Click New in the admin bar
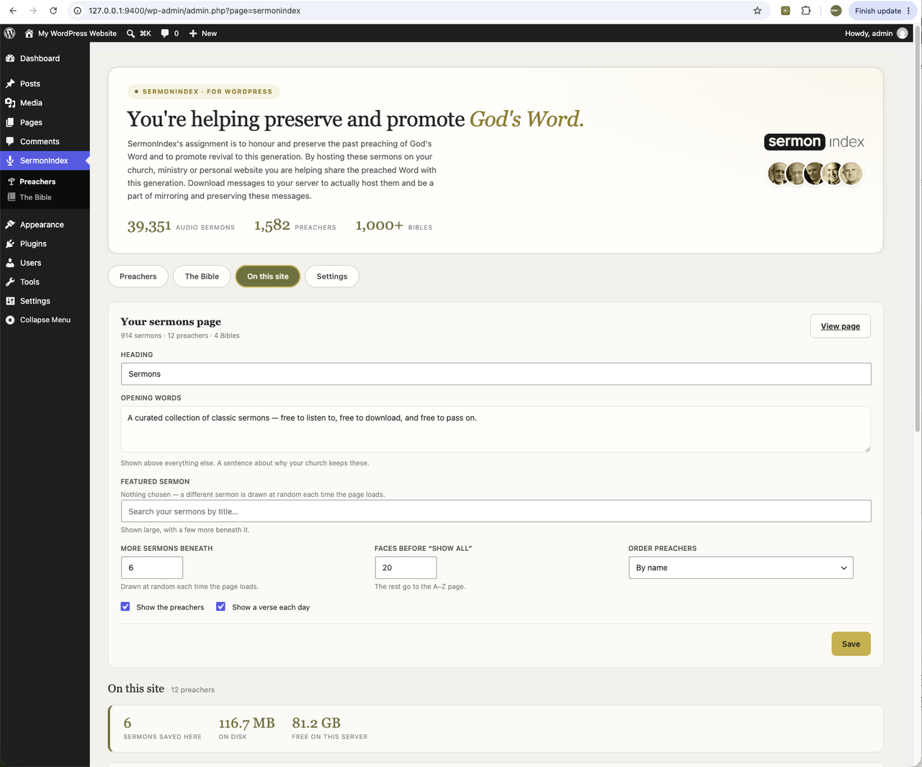922x767 pixels. pos(209,33)
